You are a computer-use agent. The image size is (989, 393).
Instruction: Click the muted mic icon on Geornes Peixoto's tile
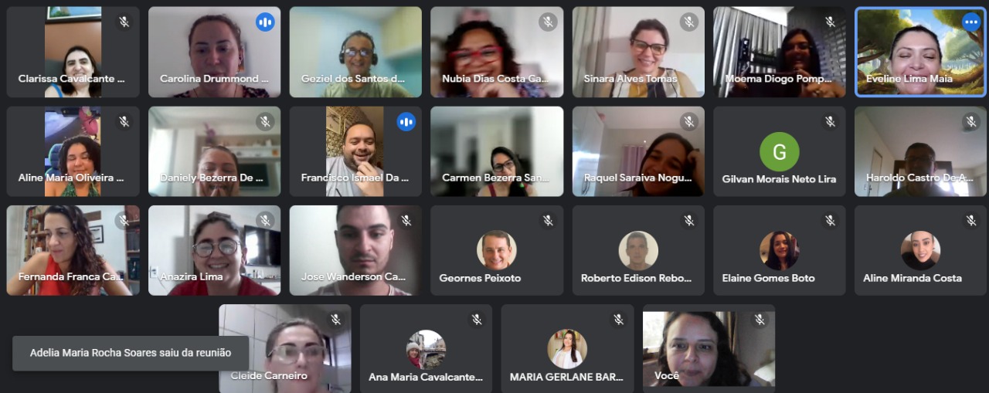point(548,221)
